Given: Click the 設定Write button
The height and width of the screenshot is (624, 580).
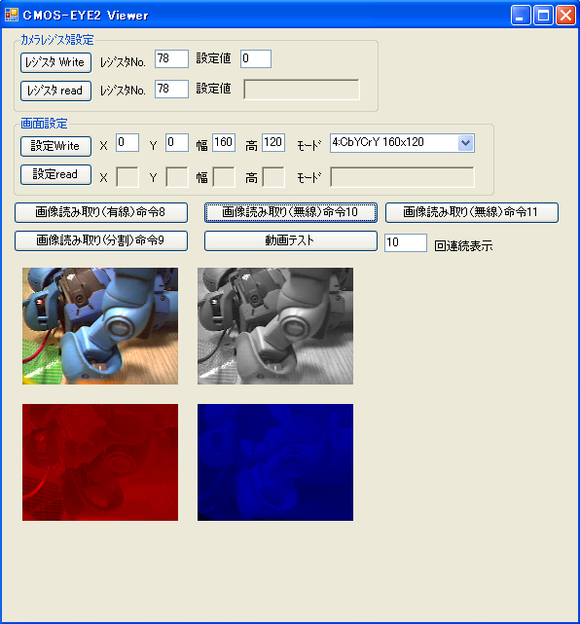Looking at the screenshot, I should click(x=55, y=146).
